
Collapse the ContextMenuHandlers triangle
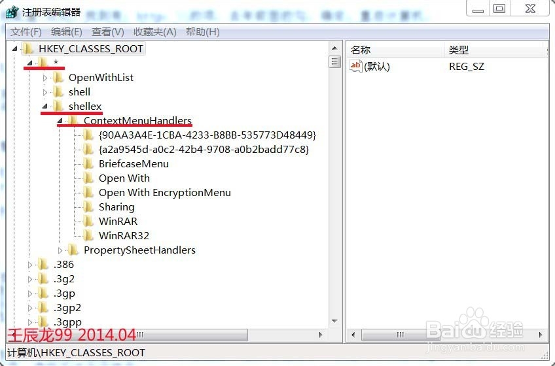[60, 121]
